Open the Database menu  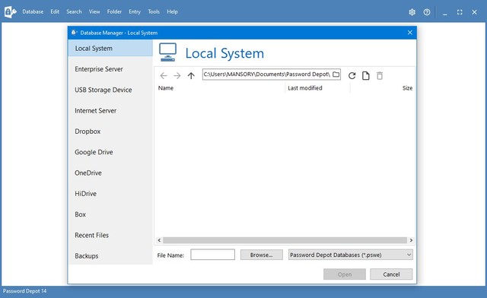tap(33, 12)
